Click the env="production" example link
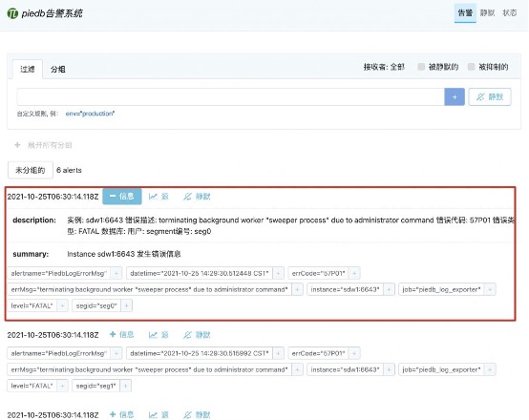Image resolution: width=529 pixels, height=420 pixels. 90,114
